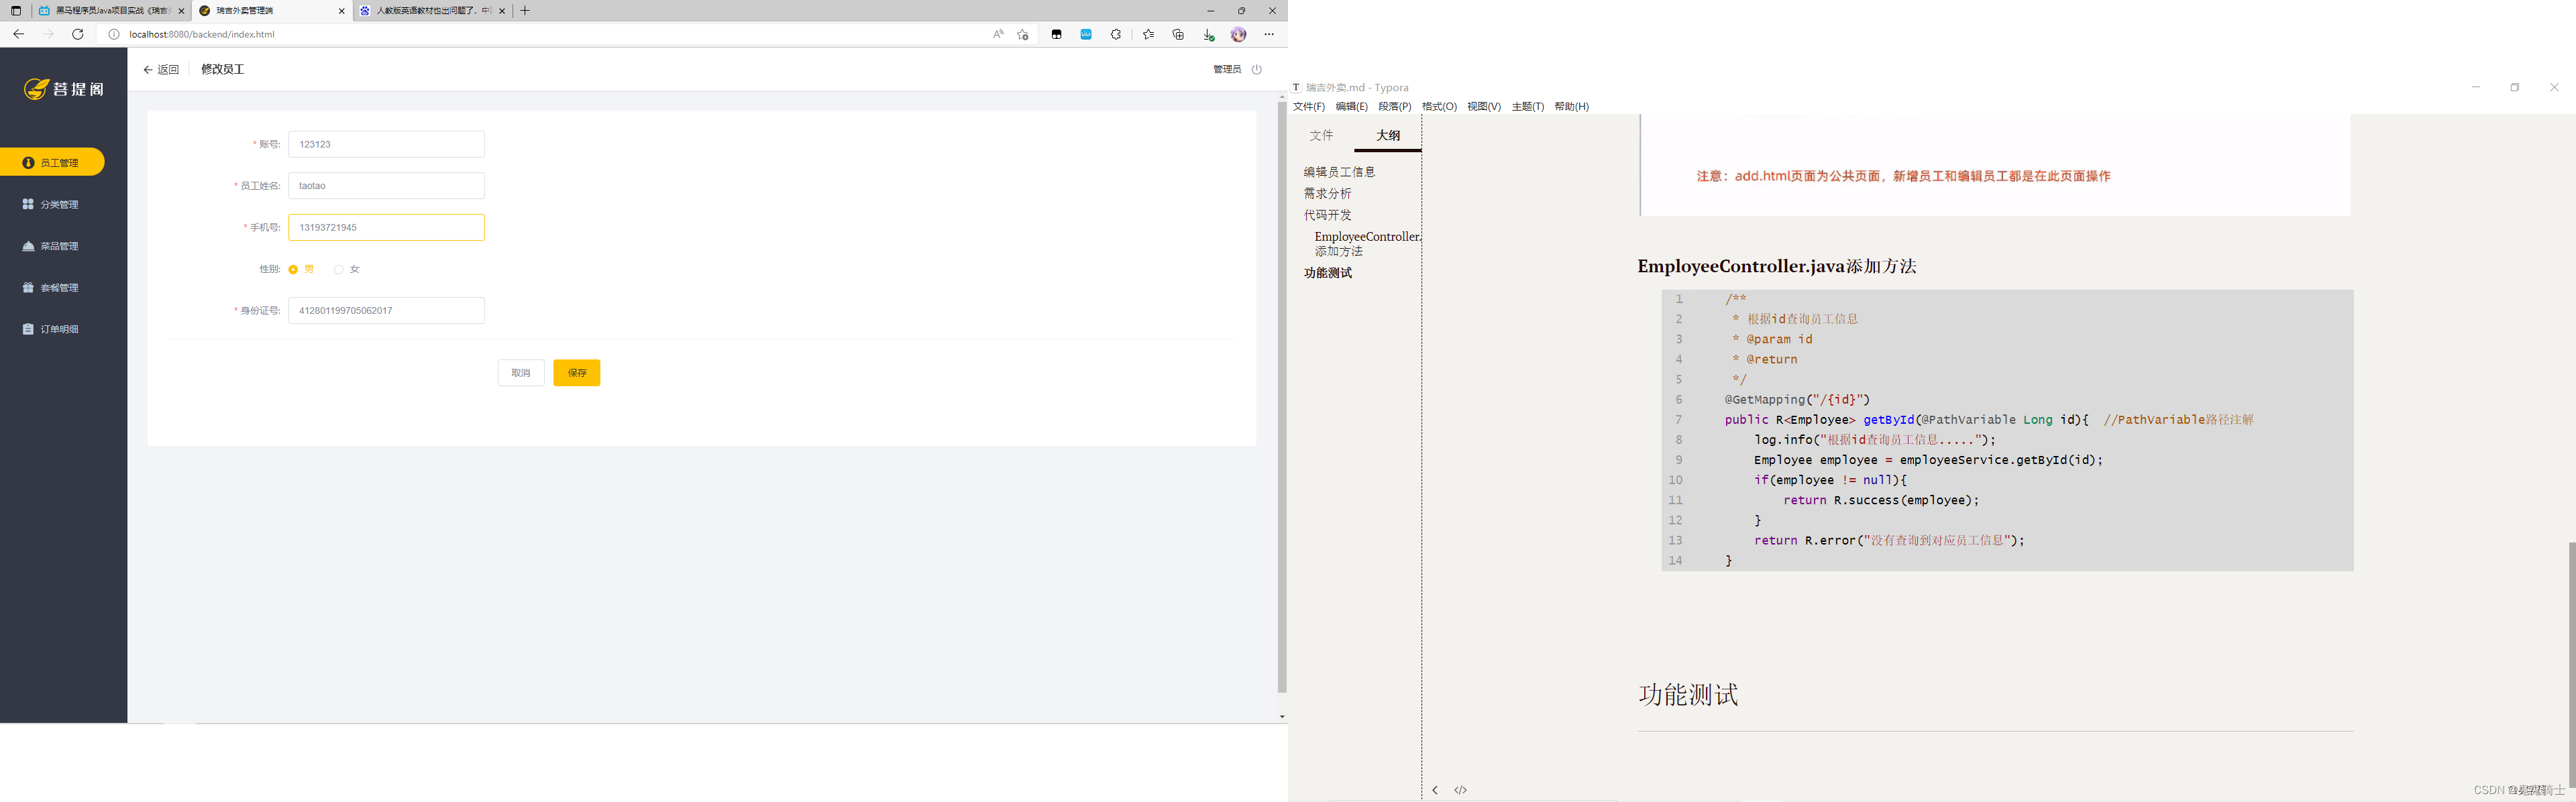This screenshot has height=802, width=2576.
Task: Click the 管理员 user label
Action: (1227, 69)
